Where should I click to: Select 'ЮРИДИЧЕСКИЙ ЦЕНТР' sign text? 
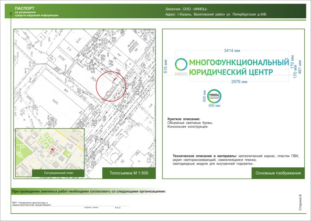coord(231,72)
